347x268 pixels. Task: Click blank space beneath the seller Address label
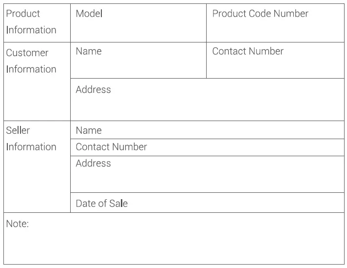tap(207, 182)
